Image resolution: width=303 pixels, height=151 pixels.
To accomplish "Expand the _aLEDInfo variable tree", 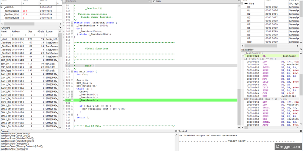I will 2,7.
